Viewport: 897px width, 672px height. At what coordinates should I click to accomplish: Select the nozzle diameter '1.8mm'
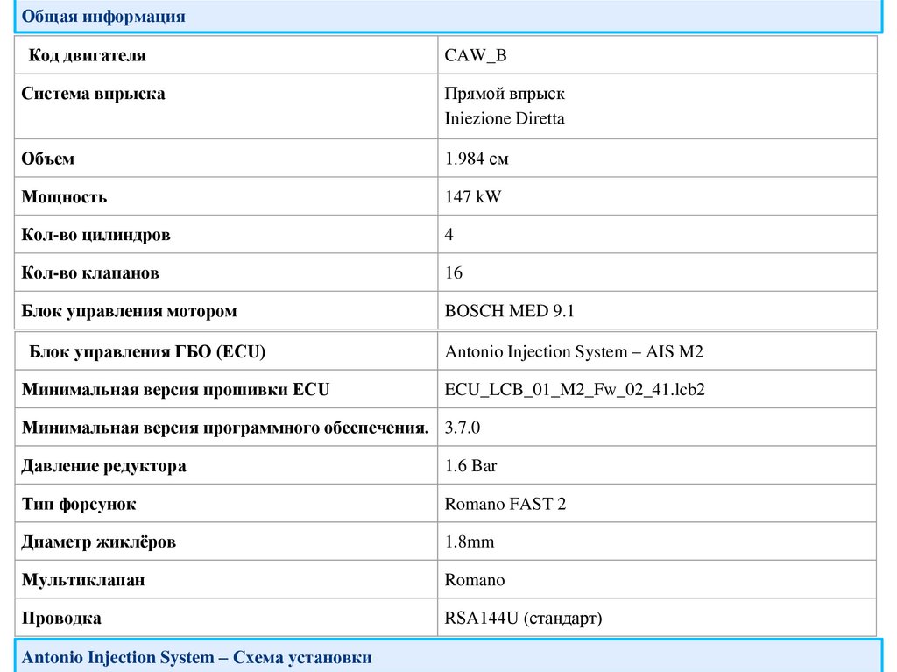470,541
